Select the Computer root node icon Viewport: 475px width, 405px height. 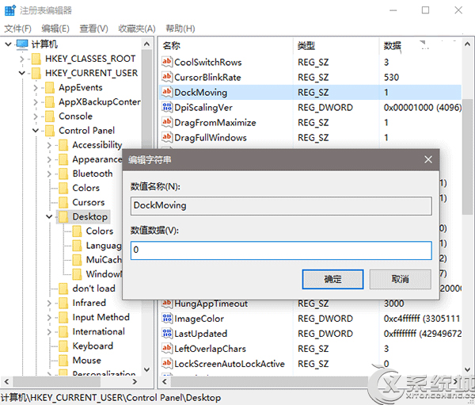(x=22, y=44)
